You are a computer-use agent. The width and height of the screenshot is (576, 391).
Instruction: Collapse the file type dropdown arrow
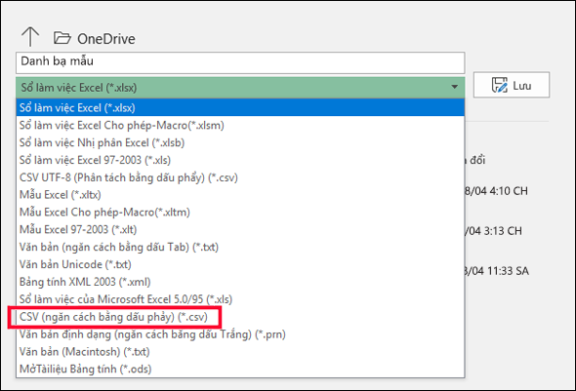pos(454,87)
